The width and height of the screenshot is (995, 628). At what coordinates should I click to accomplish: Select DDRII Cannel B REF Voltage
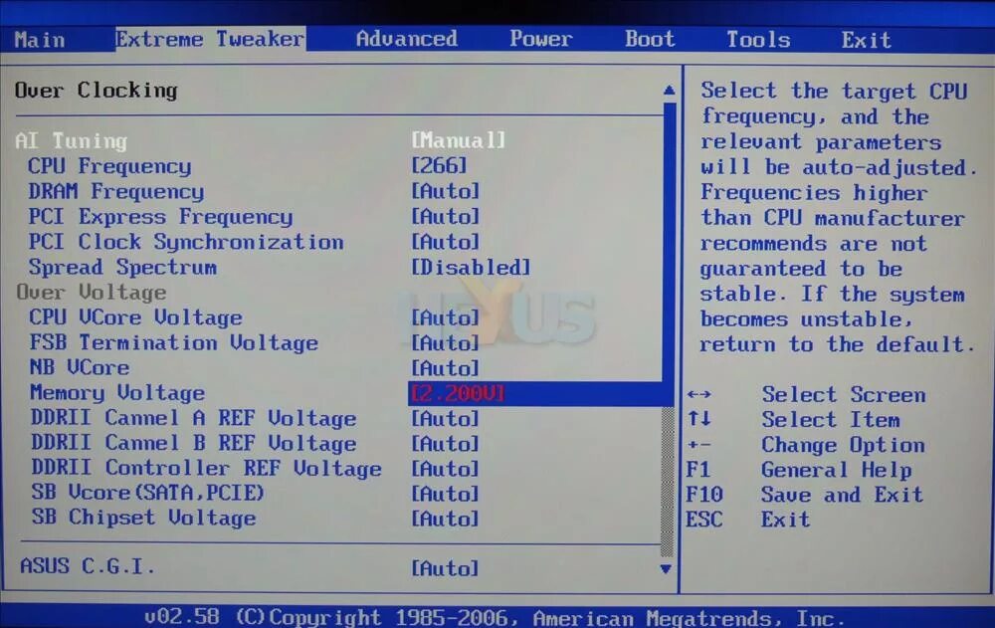click(194, 443)
